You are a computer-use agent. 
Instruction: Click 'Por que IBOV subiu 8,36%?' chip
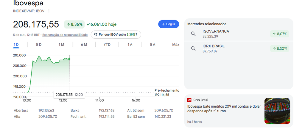(x=116, y=34)
